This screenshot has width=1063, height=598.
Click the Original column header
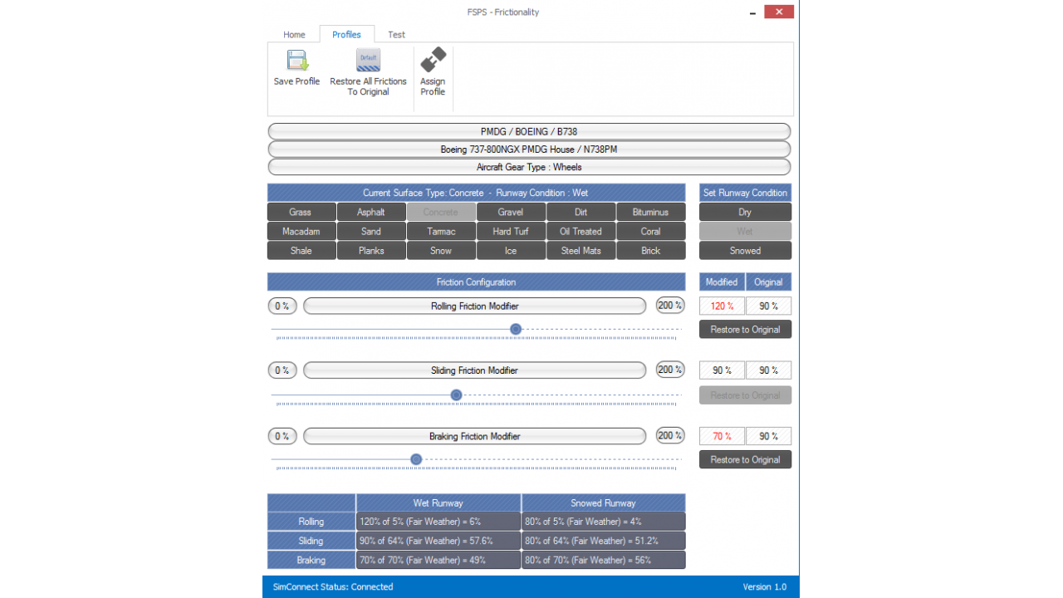point(768,282)
